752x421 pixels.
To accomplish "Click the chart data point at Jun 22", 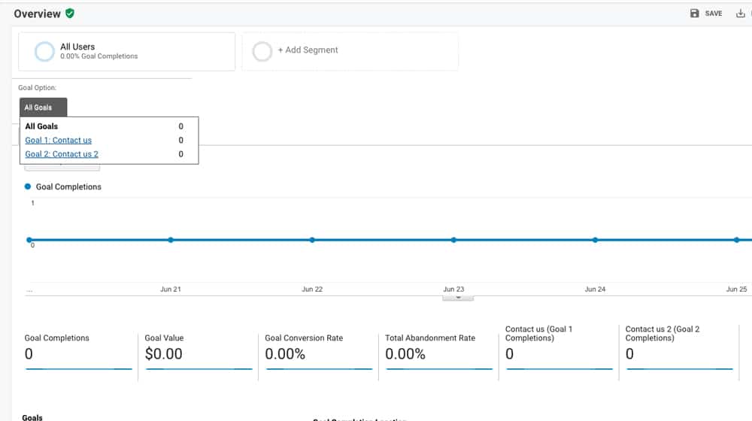I will 312,240.
